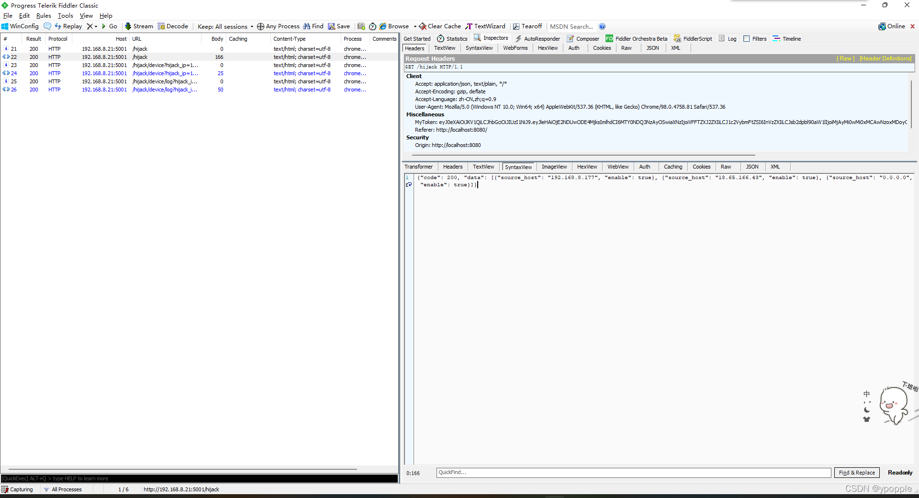Viewport: 919px width, 498px height.
Task: Click the Go resume button
Action: pyautogui.click(x=109, y=26)
